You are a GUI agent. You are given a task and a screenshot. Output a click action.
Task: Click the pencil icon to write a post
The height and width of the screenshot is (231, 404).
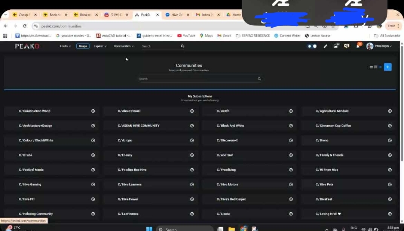(x=325, y=46)
